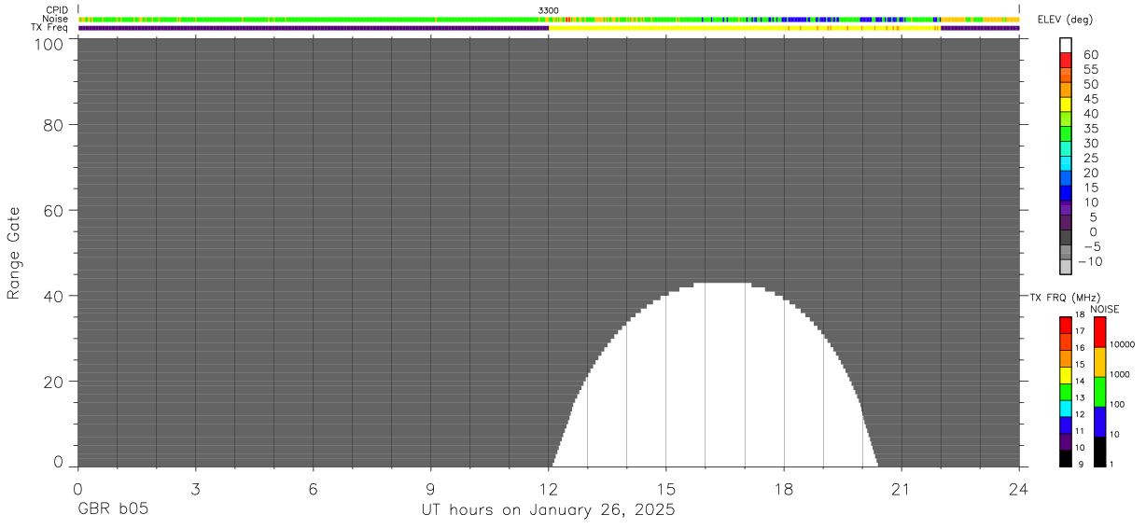The height and width of the screenshot is (529, 1146).
Task: Select the dark gray -5–0 swatch on ELEV colorbar
Action: pos(1065,238)
